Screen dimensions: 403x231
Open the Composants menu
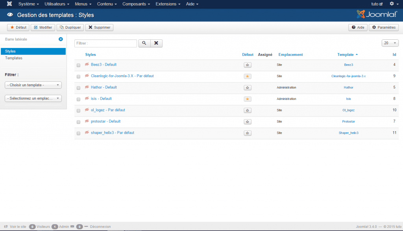136,4
